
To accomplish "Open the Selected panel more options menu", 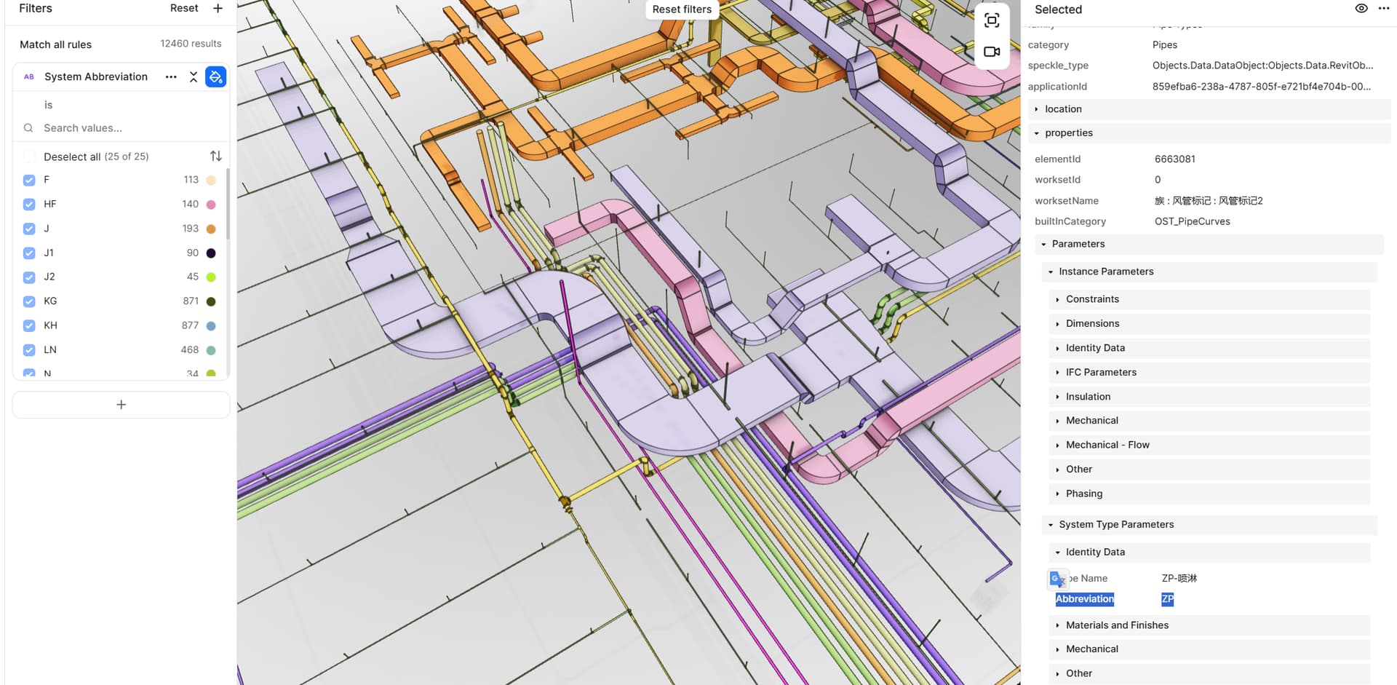I will (x=1383, y=9).
